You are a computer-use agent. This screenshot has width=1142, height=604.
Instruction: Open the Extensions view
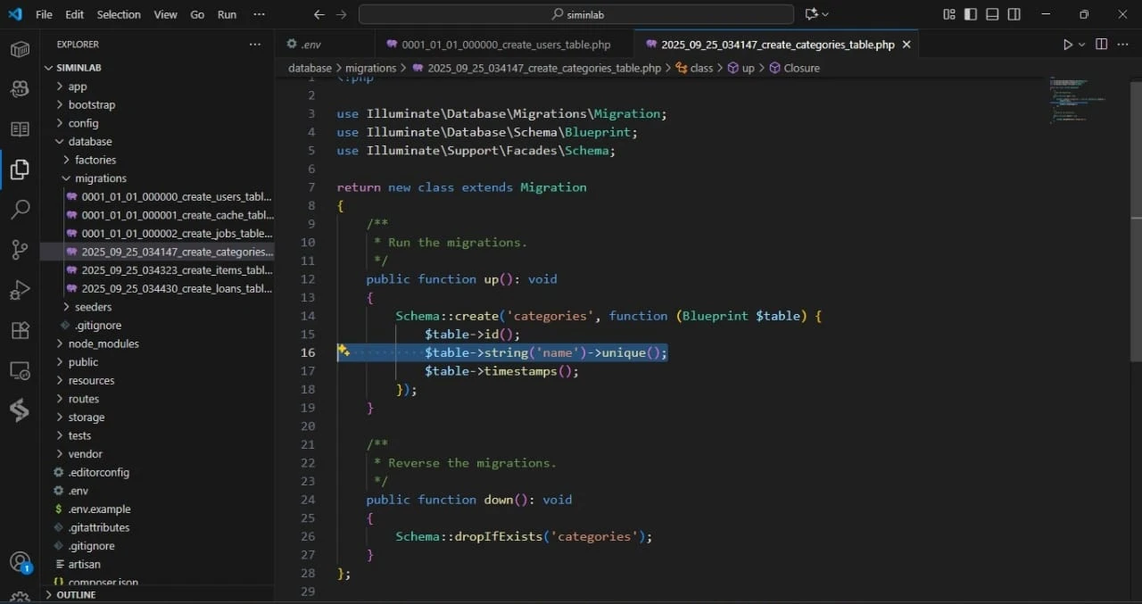pos(20,330)
